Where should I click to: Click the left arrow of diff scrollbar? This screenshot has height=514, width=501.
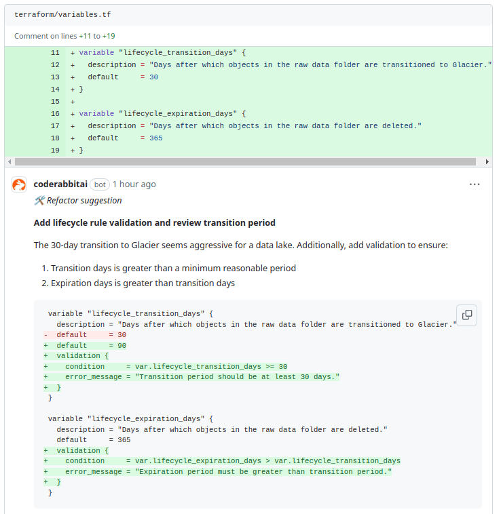point(9,162)
